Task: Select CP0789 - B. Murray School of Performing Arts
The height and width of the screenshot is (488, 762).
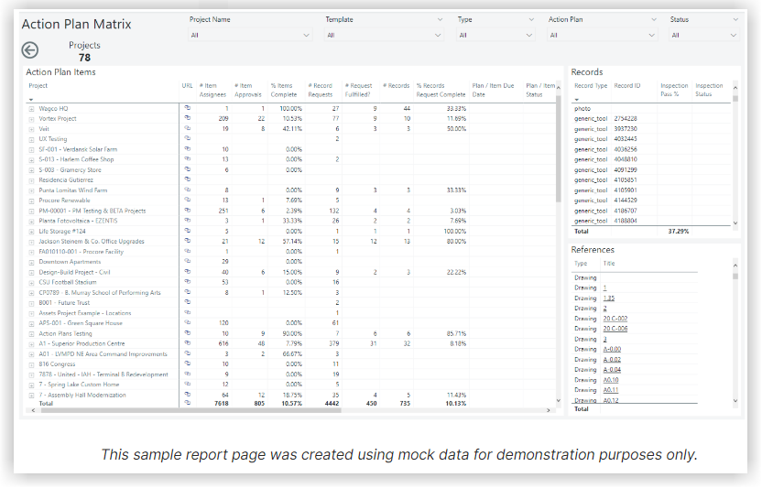Action: [100, 292]
